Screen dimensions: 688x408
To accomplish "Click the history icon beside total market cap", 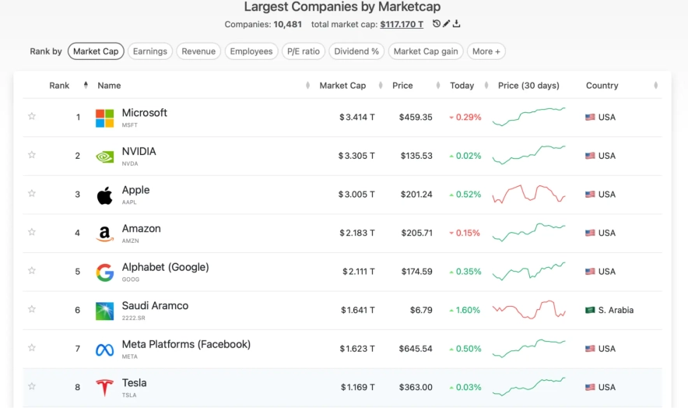I will click(436, 24).
